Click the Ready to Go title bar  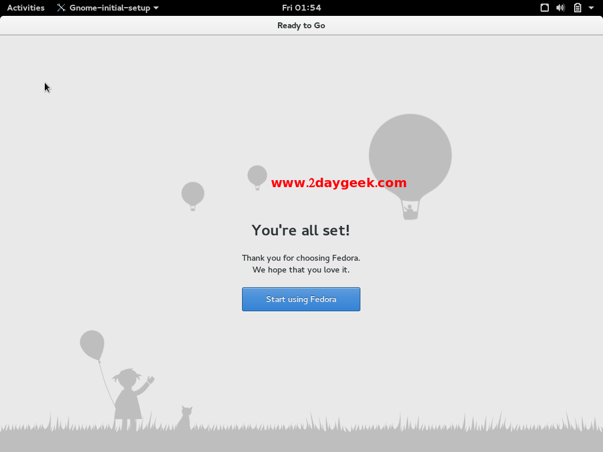tap(301, 25)
